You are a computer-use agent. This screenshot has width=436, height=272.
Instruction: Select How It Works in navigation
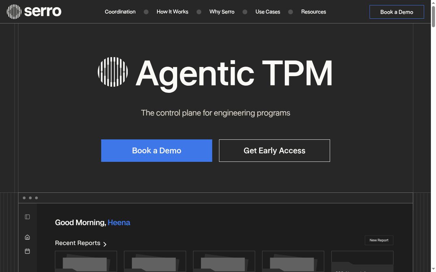click(172, 12)
